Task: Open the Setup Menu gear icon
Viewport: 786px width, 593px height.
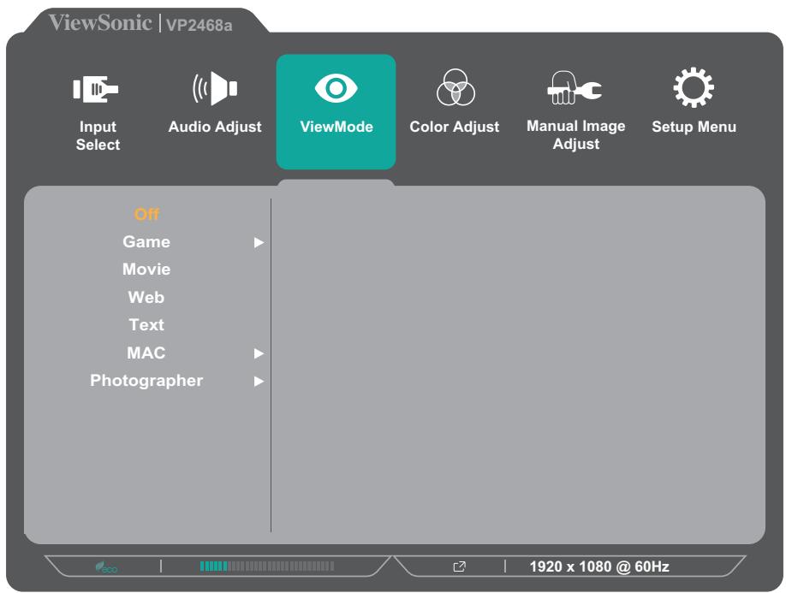Action: pyautogui.click(x=694, y=87)
